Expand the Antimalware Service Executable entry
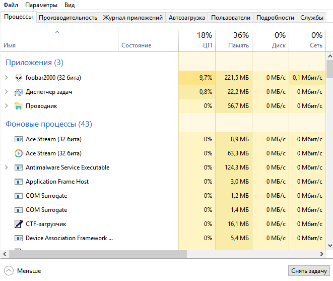 point(6,167)
